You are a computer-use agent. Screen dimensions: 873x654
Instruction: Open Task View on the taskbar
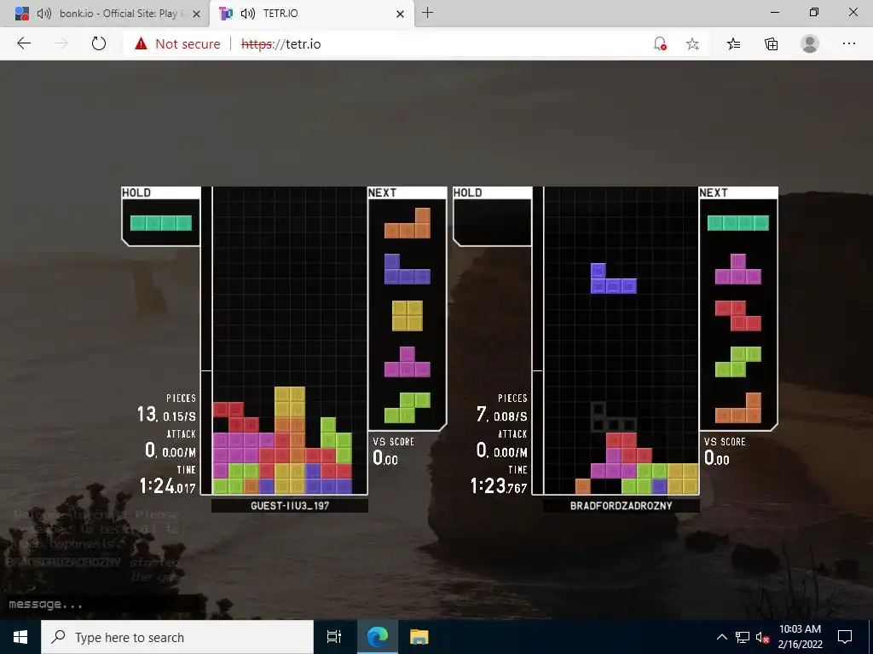[x=334, y=637]
